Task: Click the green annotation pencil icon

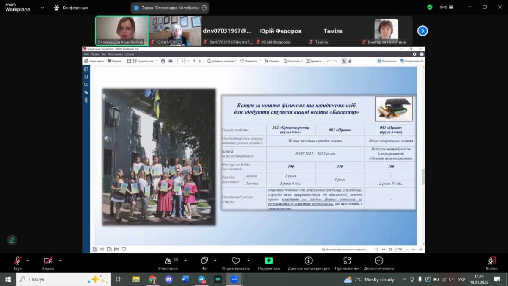Action: coord(12,240)
